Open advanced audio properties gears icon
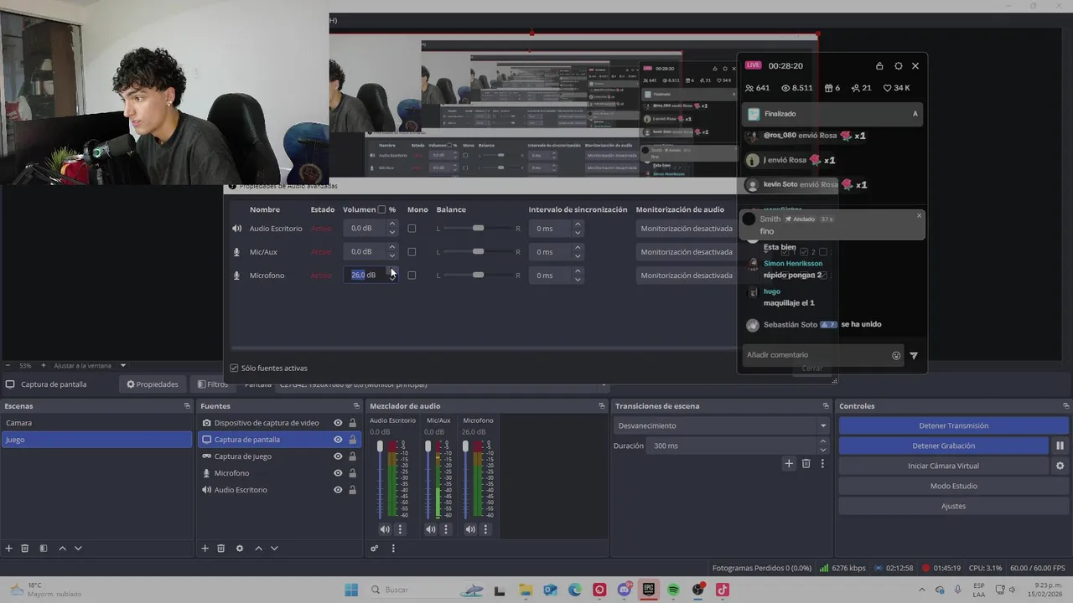Viewport: 1073px width, 603px height. tap(375, 549)
